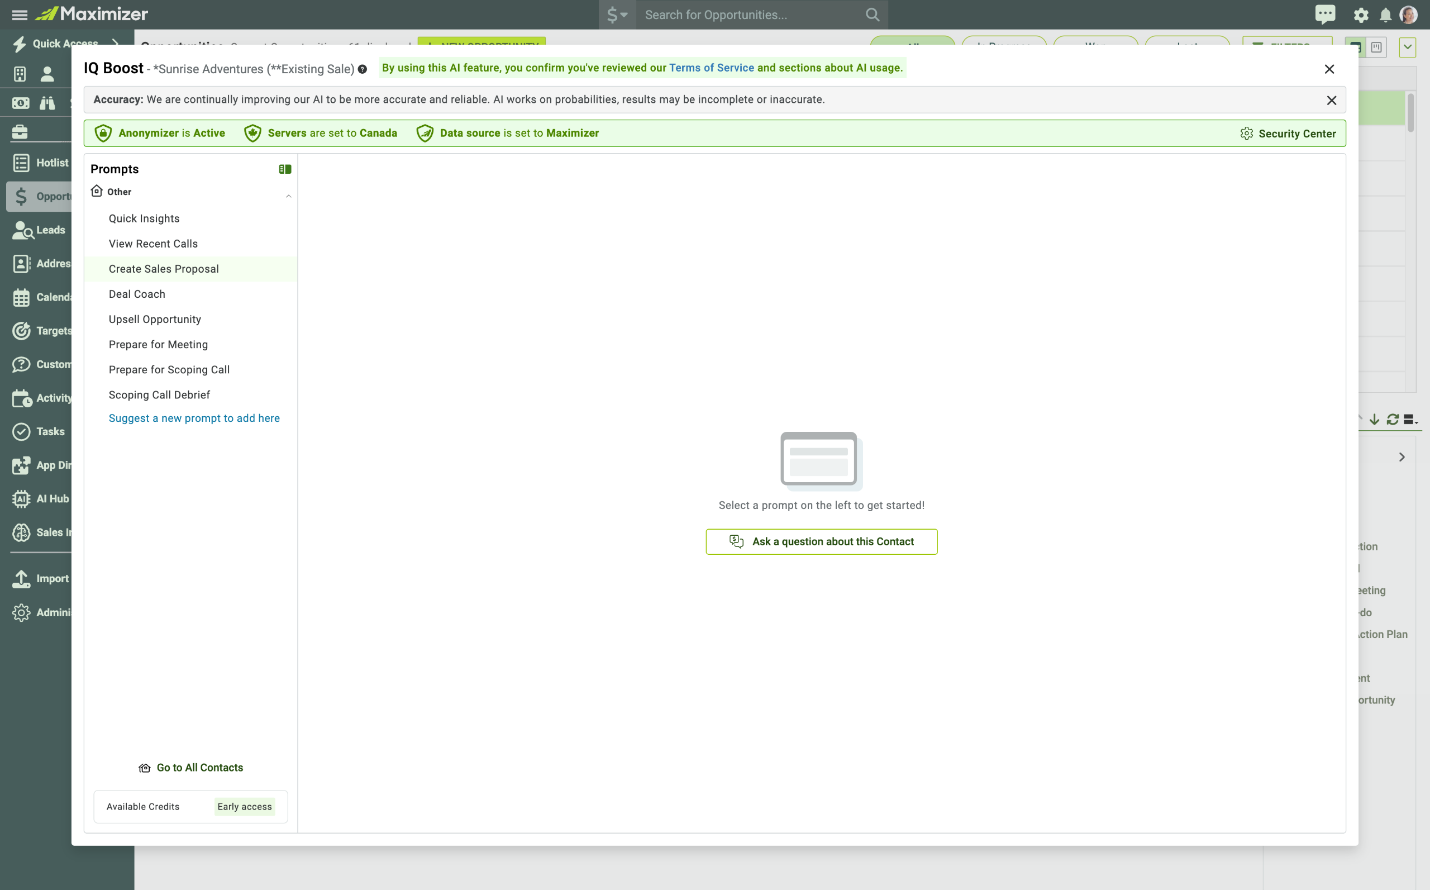Click the chat messages icon in header
This screenshot has width=1430, height=890.
click(x=1324, y=14)
